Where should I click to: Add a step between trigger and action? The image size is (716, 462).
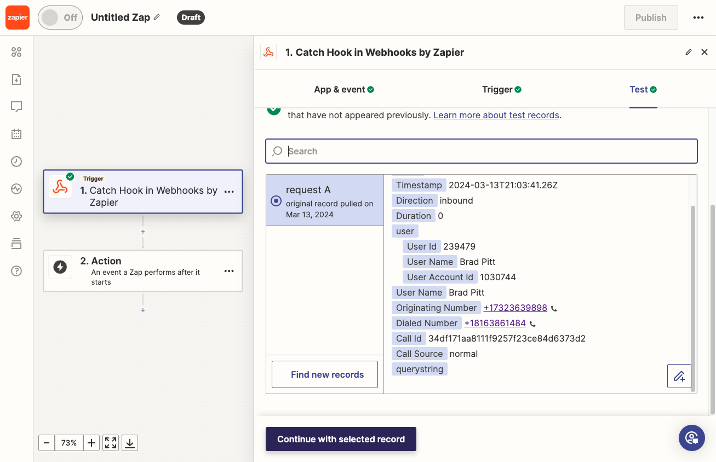[x=143, y=232]
